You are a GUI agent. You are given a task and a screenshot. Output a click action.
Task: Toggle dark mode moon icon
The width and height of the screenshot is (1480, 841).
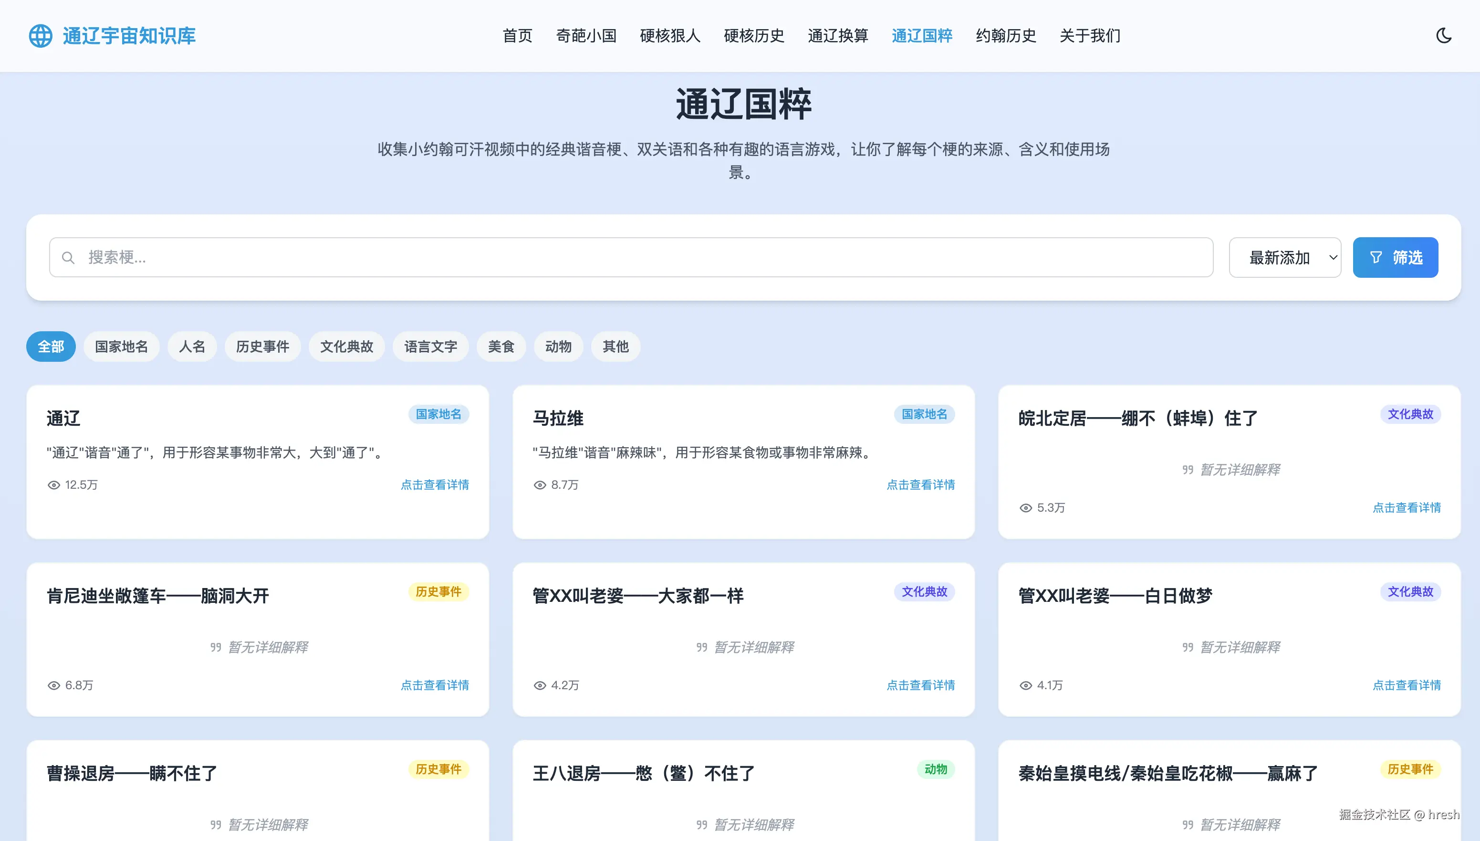pyautogui.click(x=1443, y=36)
